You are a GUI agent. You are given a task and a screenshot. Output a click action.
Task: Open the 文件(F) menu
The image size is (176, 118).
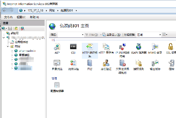tap(8, 17)
